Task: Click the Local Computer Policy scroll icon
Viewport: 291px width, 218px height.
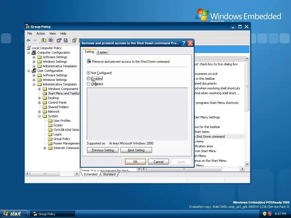Action: pos(29,48)
